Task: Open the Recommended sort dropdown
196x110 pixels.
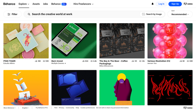Action: tap(180, 14)
